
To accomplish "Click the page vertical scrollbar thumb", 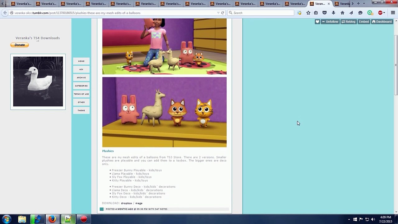I will click(x=396, y=65).
